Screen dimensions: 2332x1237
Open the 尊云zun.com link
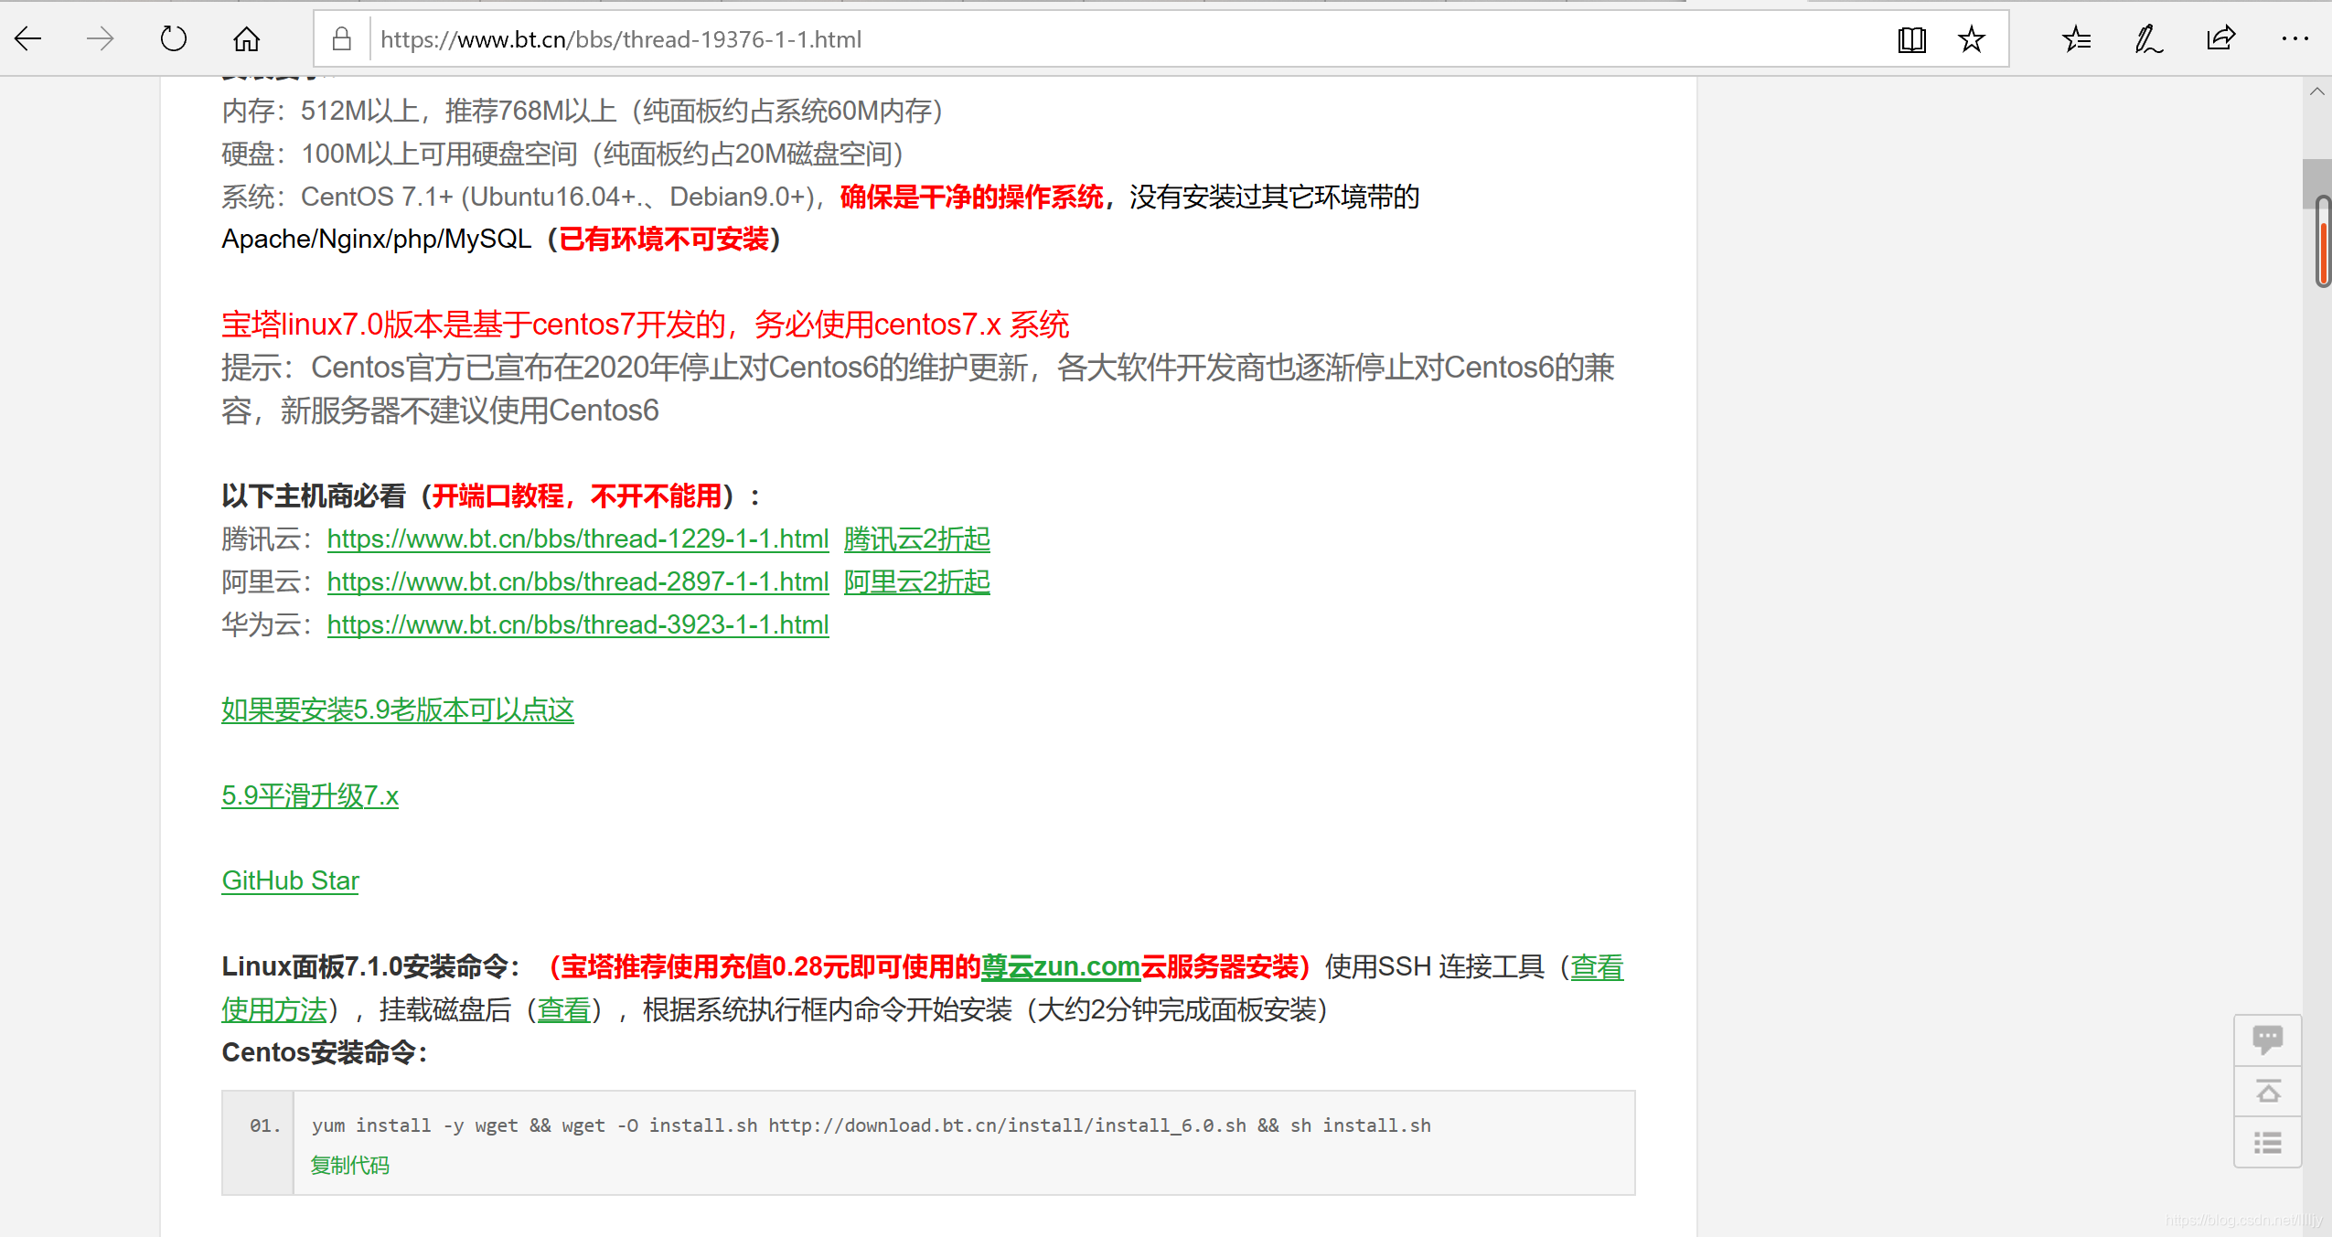(1061, 967)
